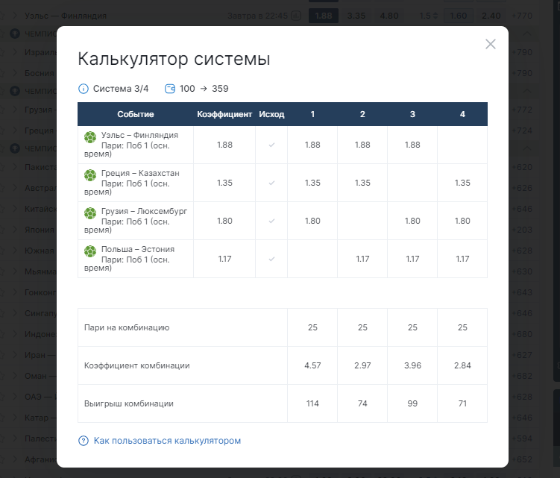The image size is (560, 478).
Task: Select 'Польша – Эстония' event text
Action: (x=138, y=249)
